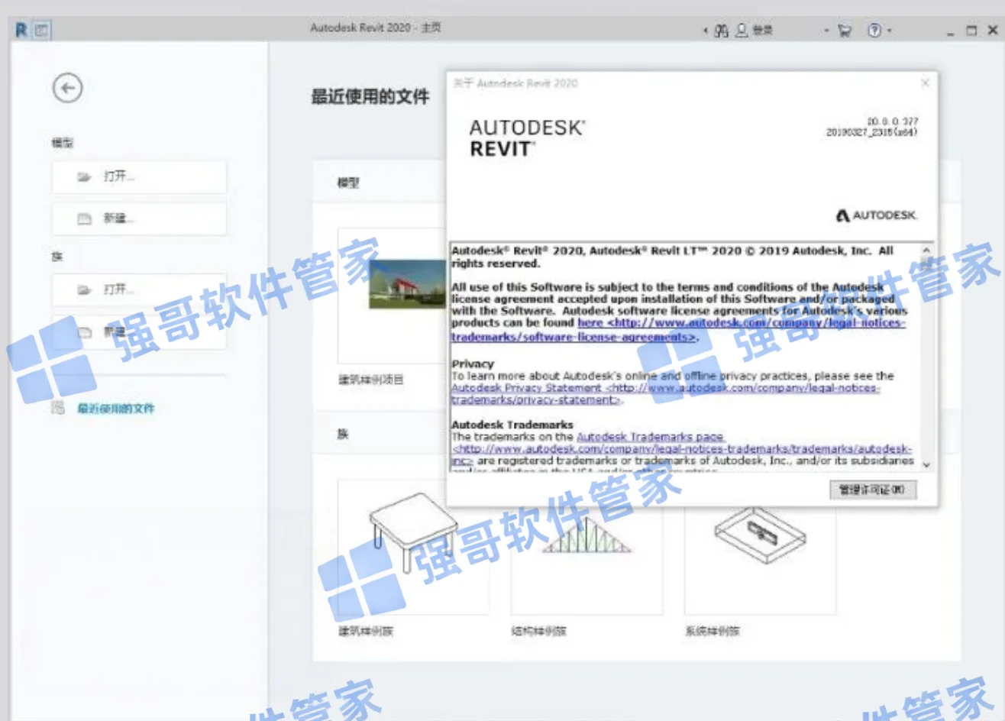This screenshot has height=721, width=1005.
Task: Click the circular back arrow on left panel
Action: click(x=67, y=88)
